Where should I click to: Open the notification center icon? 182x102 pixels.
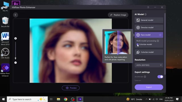click(177, 99)
